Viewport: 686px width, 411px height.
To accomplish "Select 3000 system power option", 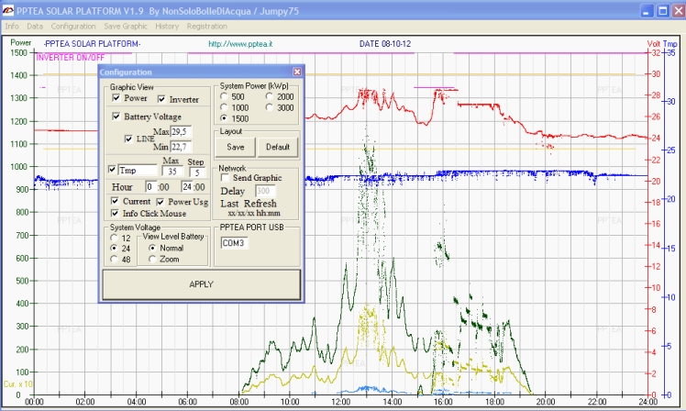I will (269, 107).
